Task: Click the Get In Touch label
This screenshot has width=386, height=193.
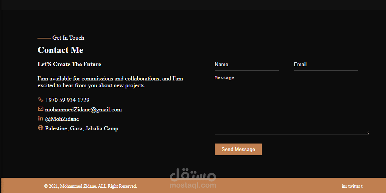Action: click(68, 38)
